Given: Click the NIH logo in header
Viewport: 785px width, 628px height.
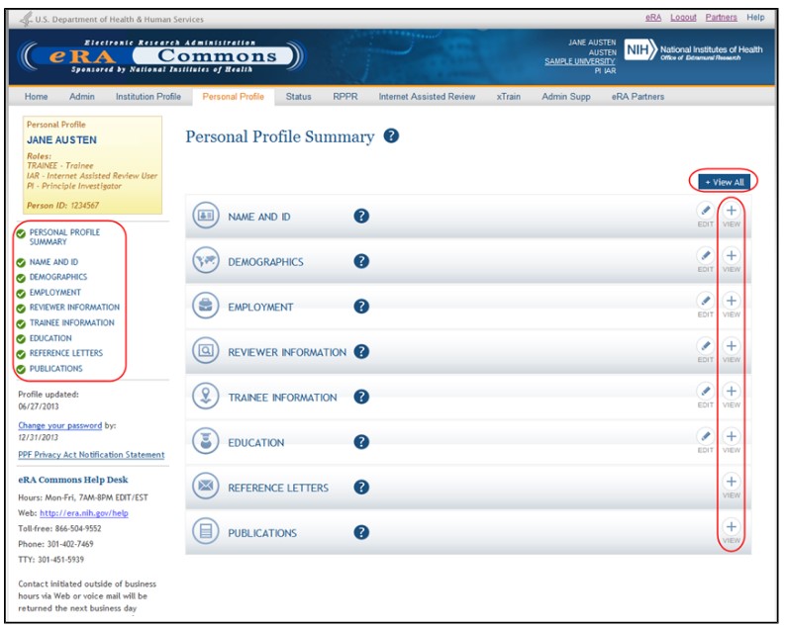Looking at the screenshot, I should (640, 49).
